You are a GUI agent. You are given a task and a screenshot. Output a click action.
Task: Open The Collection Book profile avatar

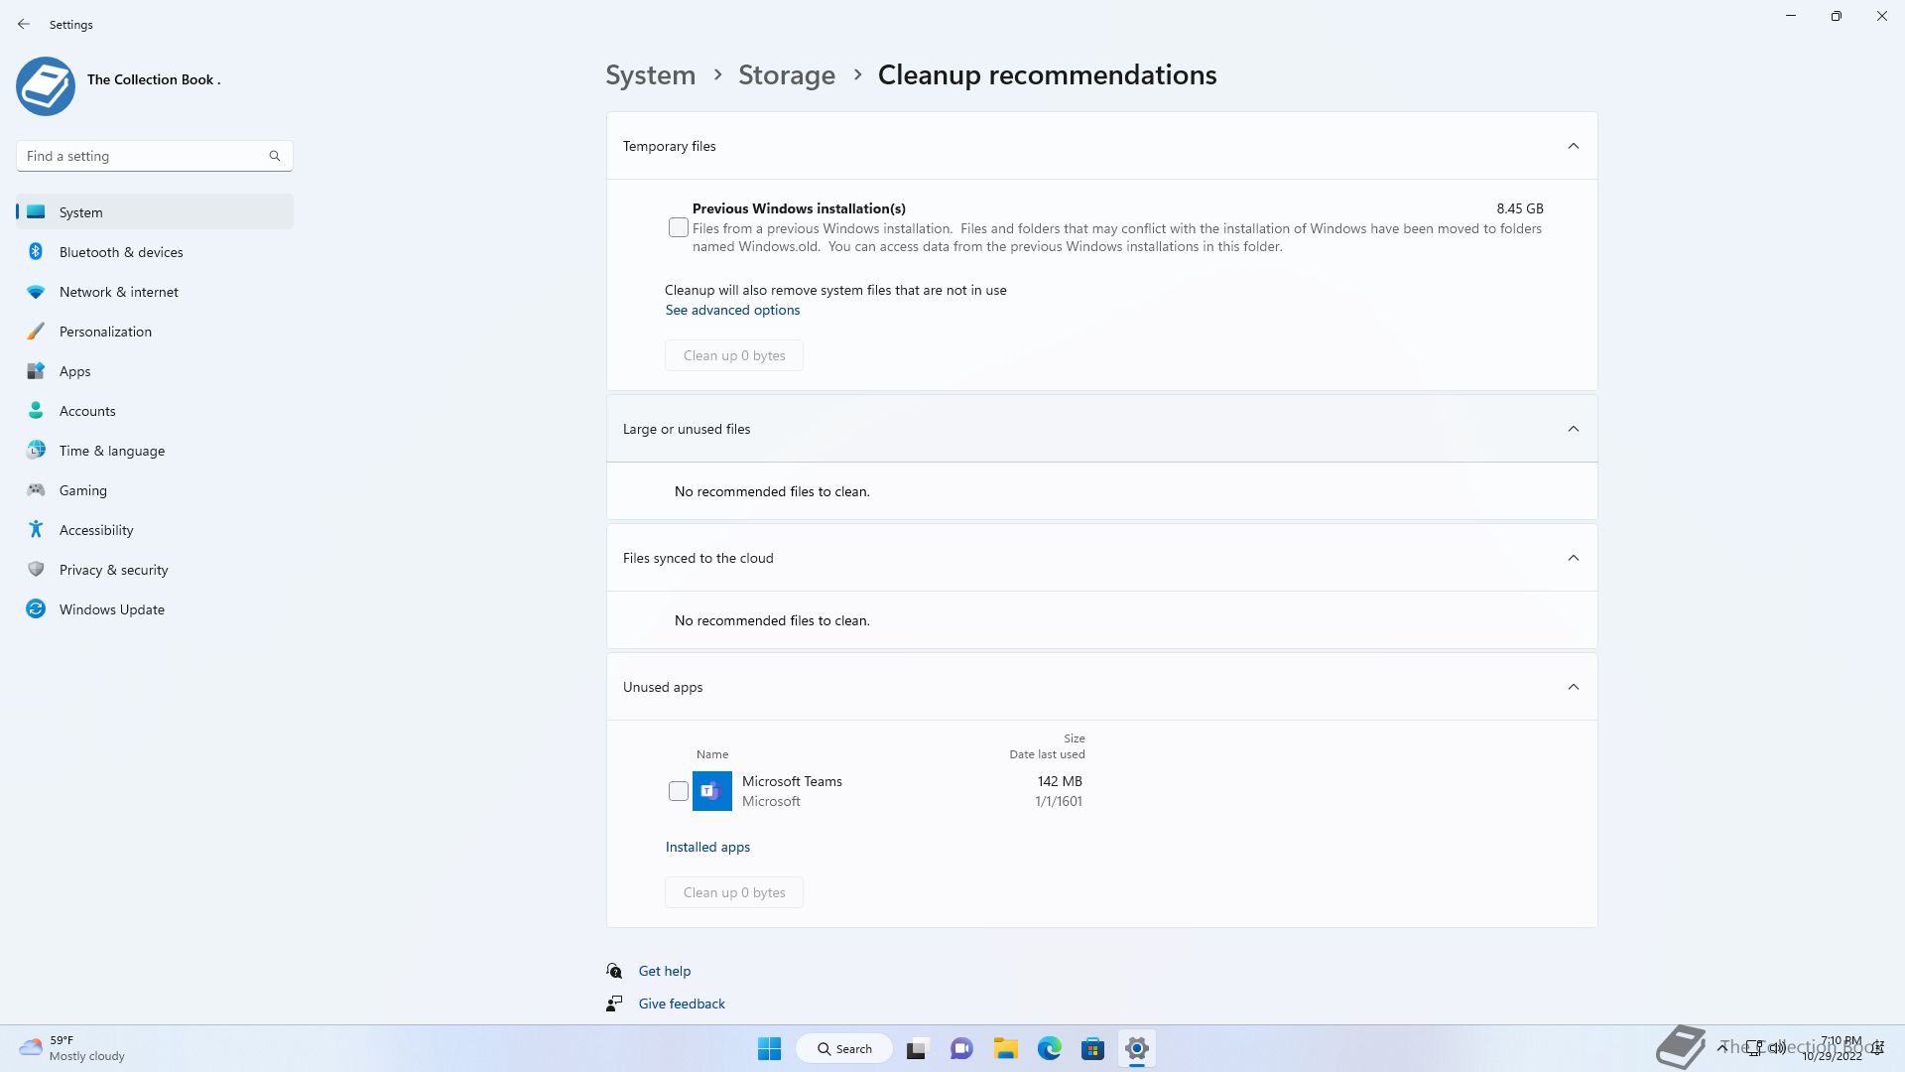pos(46,86)
